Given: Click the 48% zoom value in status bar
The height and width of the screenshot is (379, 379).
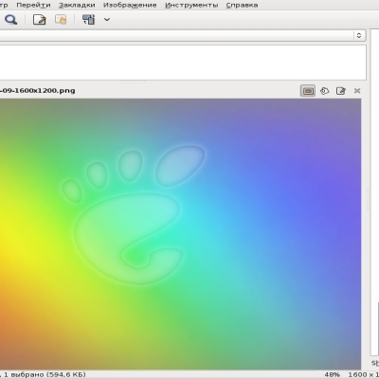Looking at the screenshot, I should coord(333,374).
